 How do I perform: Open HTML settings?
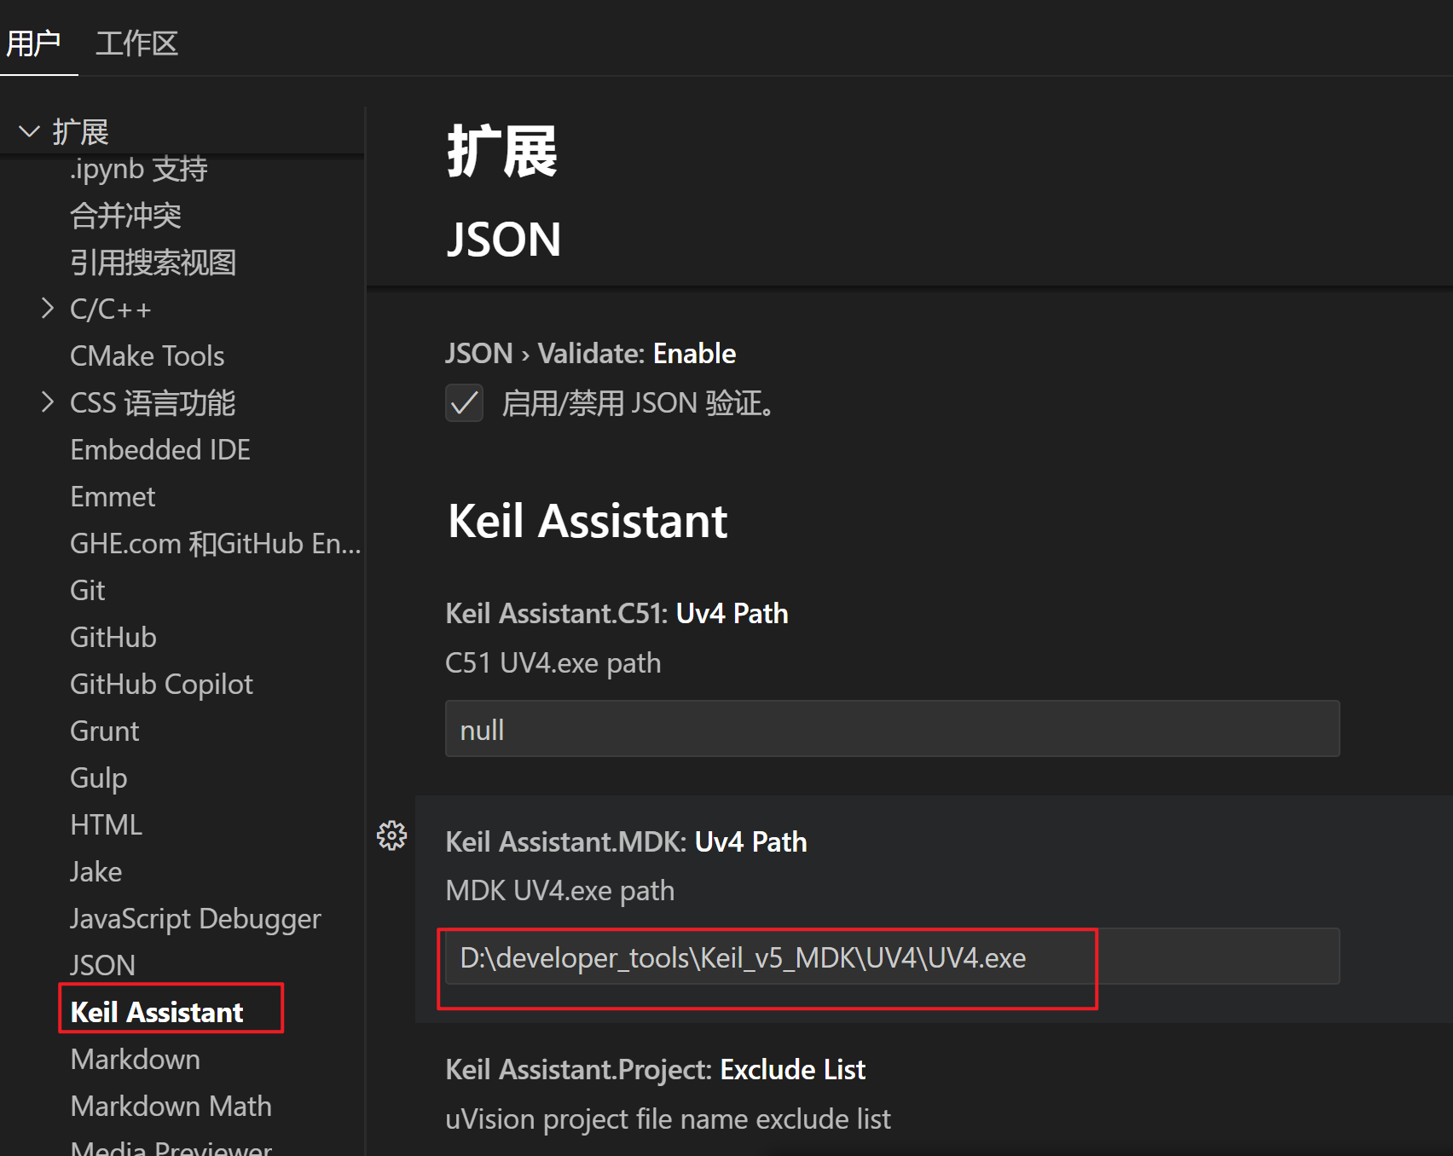(x=107, y=825)
